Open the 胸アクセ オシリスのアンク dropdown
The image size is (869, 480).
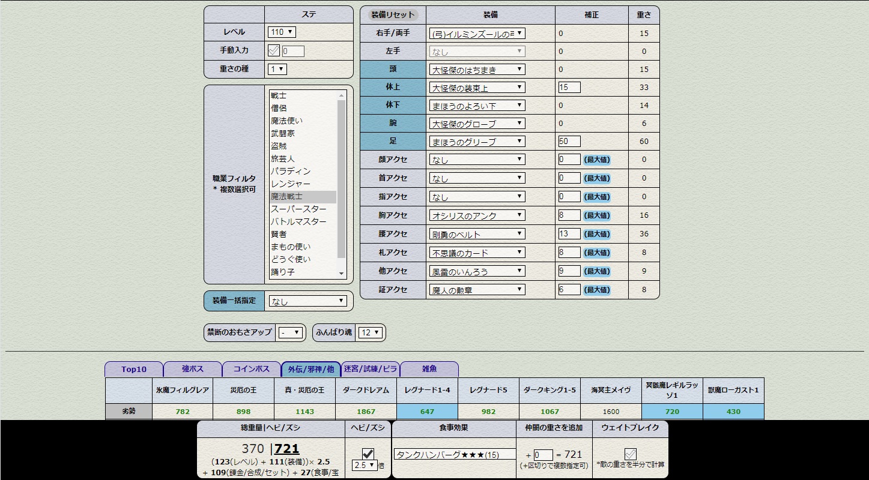[477, 215]
